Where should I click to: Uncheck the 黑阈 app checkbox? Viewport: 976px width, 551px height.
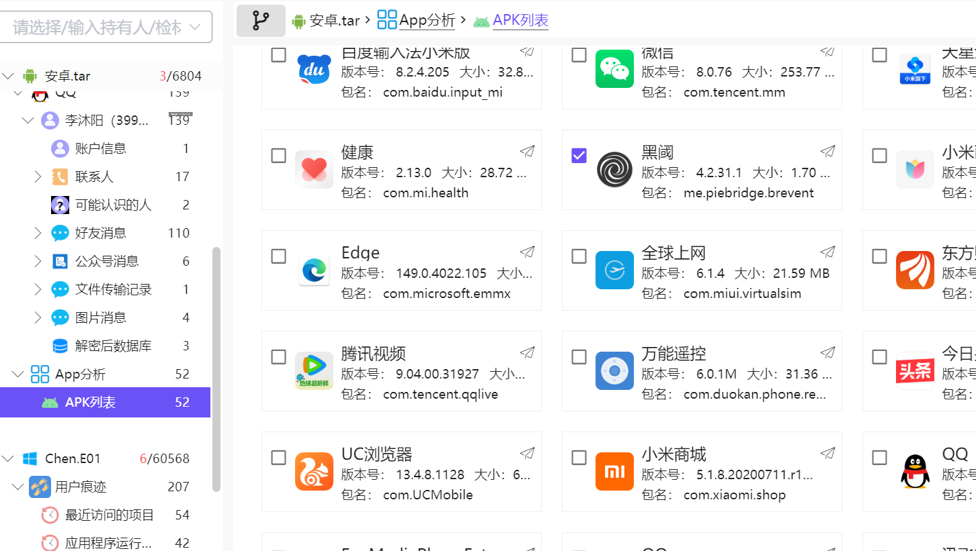click(x=579, y=156)
